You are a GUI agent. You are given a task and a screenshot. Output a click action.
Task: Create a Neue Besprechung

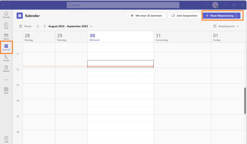point(219,16)
